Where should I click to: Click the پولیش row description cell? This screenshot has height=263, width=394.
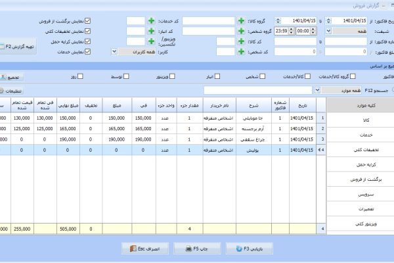(253, 150)
